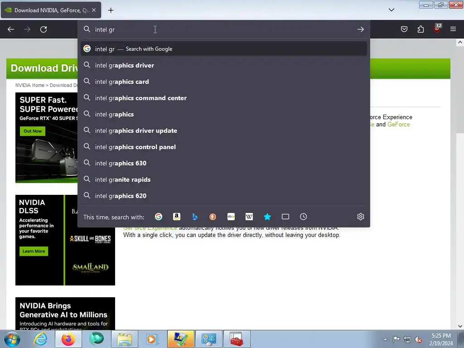The width and height of the screenshot is (464, 348).
Task: Open the network tray icon
Action: click(x=407, y=339)
